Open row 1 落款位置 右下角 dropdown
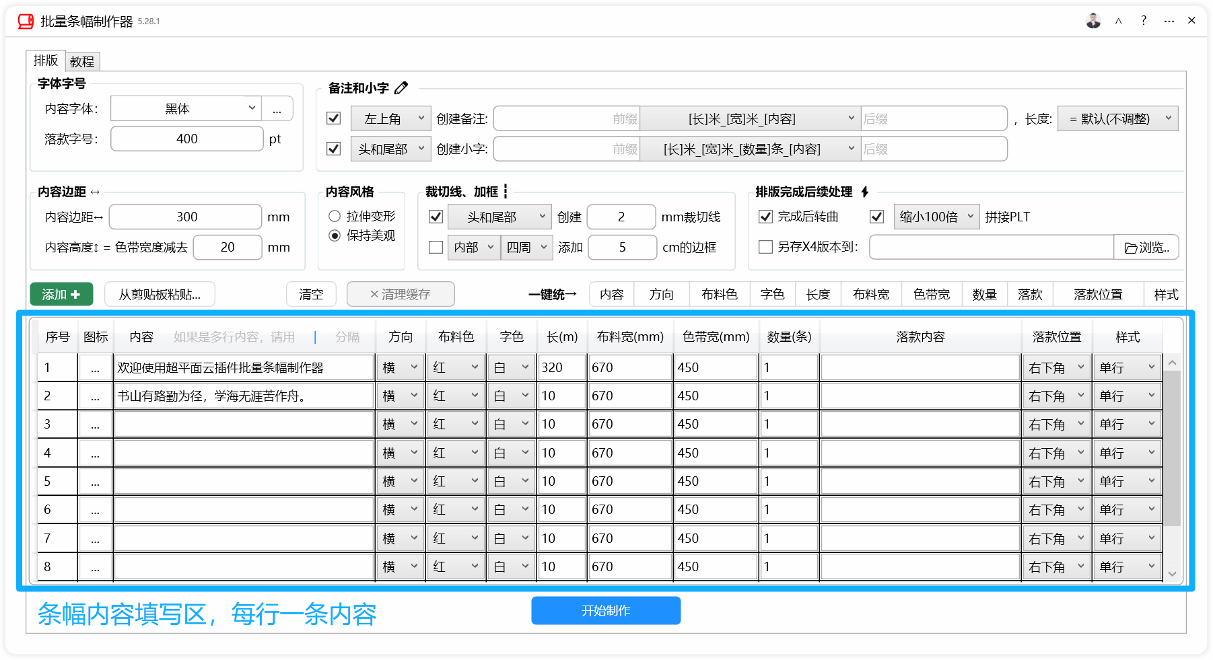The image size is (1213, 660). click(x=1057, y=368)
